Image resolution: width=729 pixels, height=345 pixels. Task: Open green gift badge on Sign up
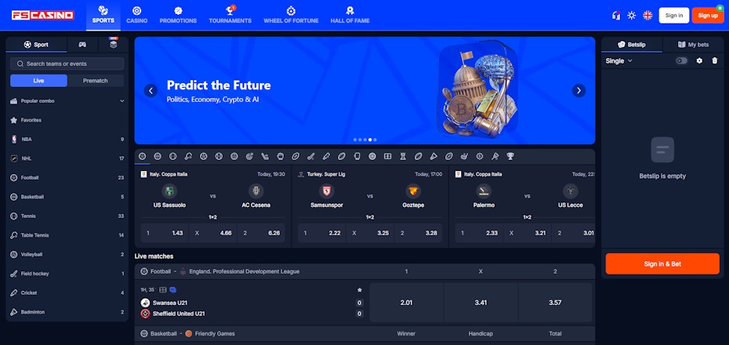[720, 8]
